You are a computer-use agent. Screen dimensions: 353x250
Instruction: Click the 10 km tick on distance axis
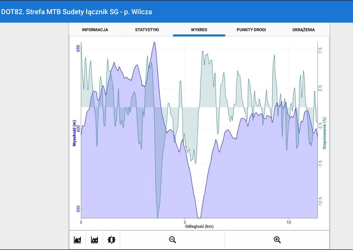point(288,222)
